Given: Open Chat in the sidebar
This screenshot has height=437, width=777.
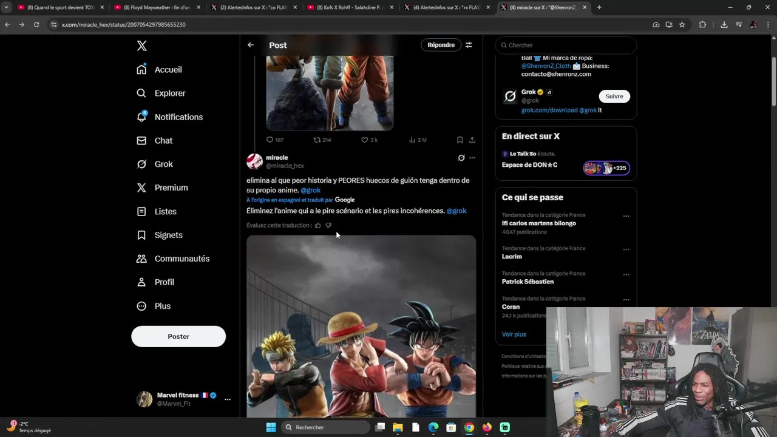Looking at the screenshot, I should pyautogui.click(x=155, y=141).
